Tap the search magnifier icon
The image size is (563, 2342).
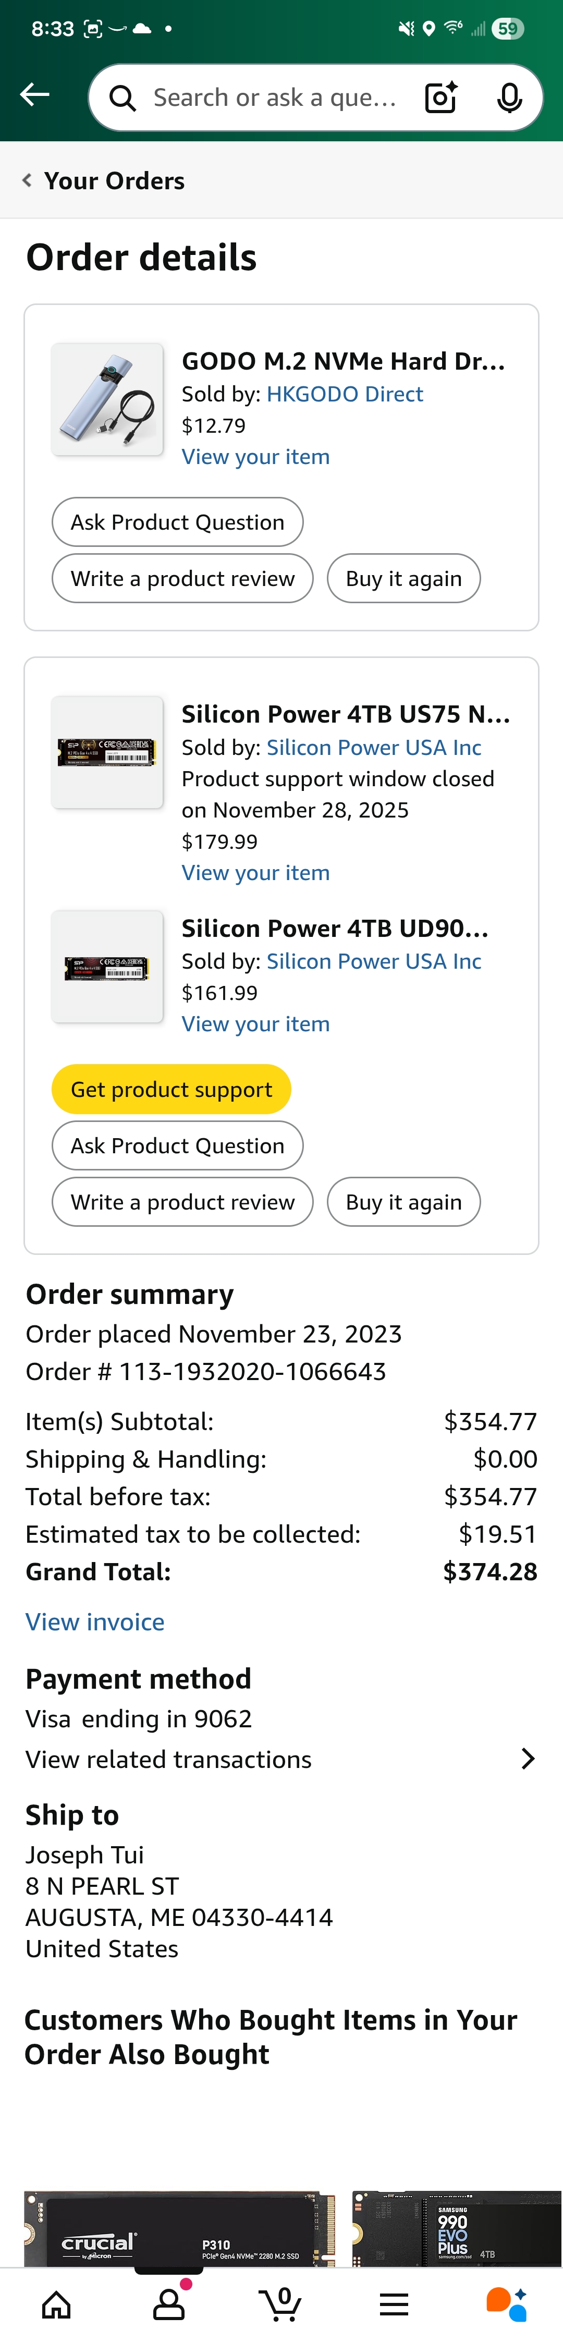point(123,97)
